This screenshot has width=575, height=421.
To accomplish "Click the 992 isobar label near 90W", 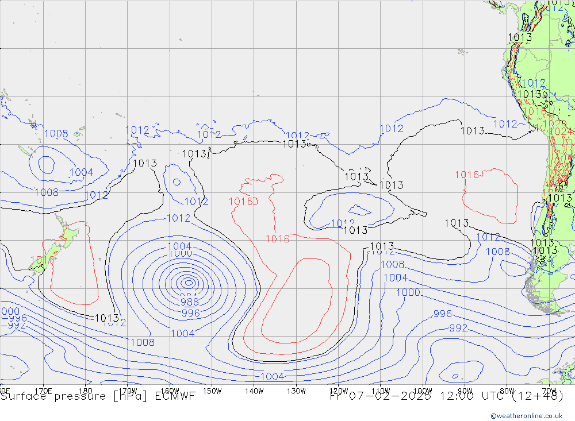I will (x=458, y=328).
